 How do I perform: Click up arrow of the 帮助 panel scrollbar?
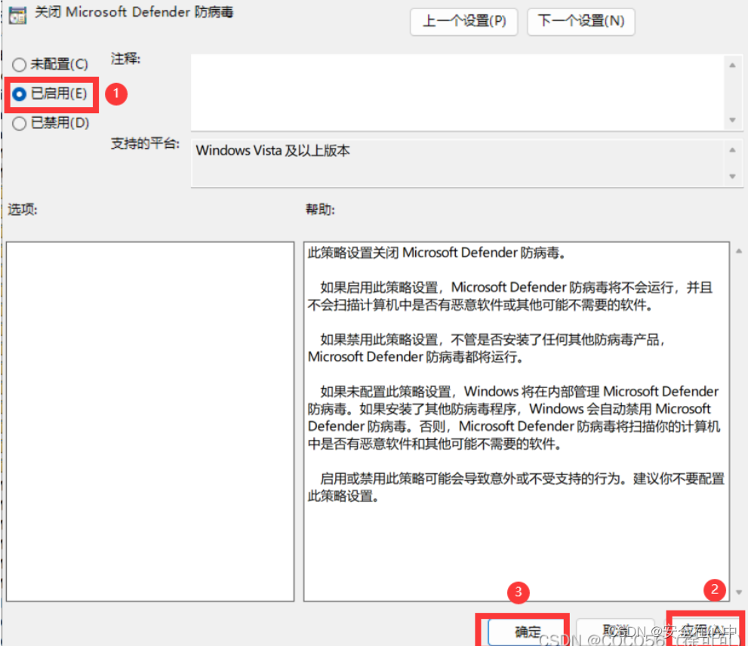click(x=738, y=251)
